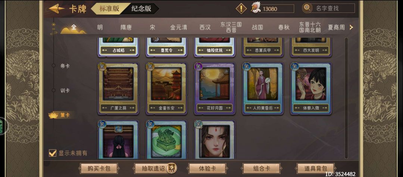This screenshot has height=177, width=403.
Task: Toggle the 显示未拥有 checkbox
Action: [x=53, y=153]
